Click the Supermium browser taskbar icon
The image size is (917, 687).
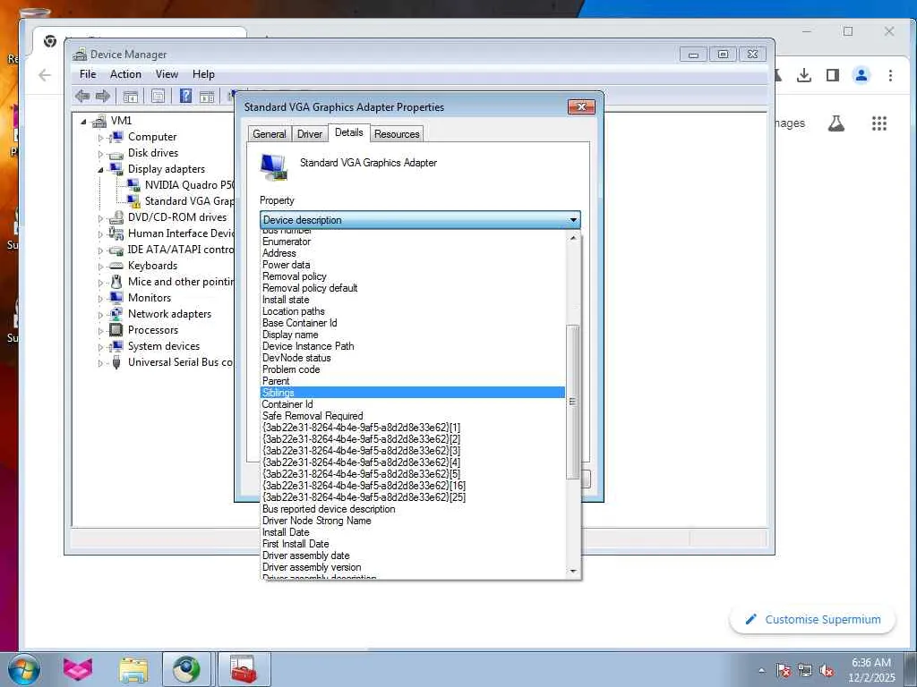[186, 669]
